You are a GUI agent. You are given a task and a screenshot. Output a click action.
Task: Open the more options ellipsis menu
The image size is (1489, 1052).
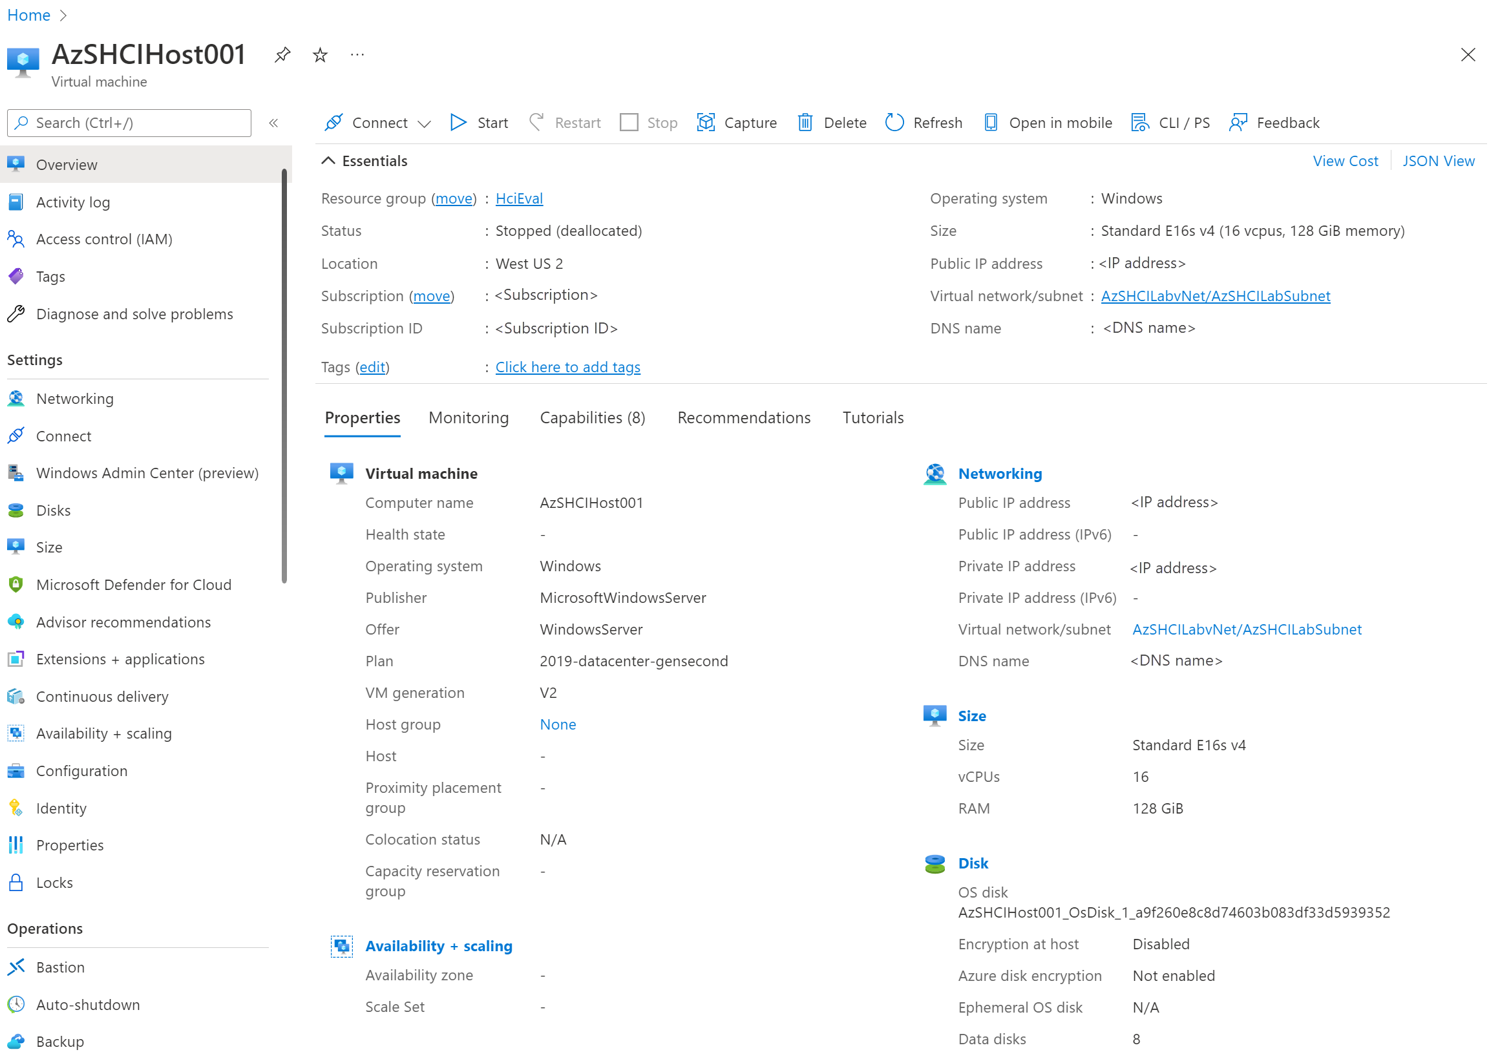pos(357,55)
